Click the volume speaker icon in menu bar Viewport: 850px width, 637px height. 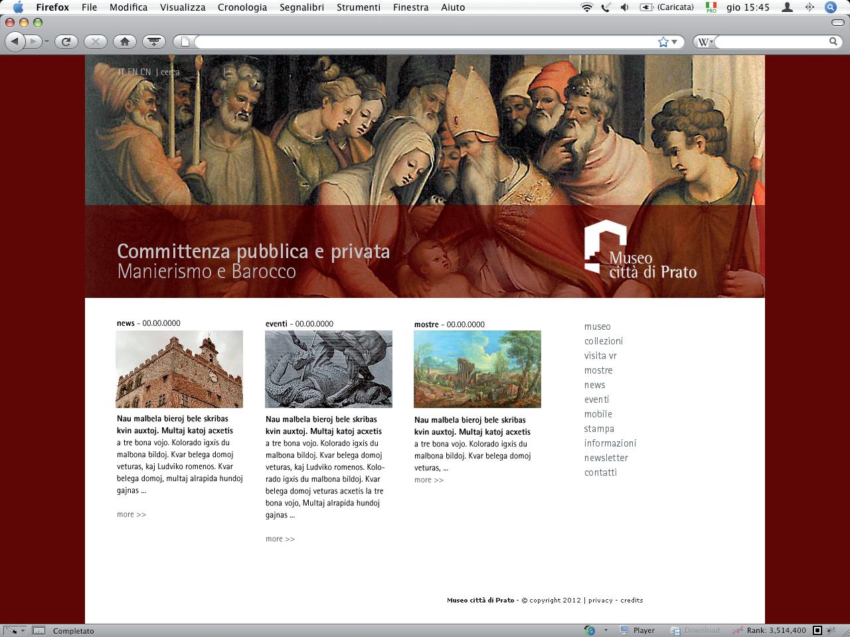tap(624, 7)
